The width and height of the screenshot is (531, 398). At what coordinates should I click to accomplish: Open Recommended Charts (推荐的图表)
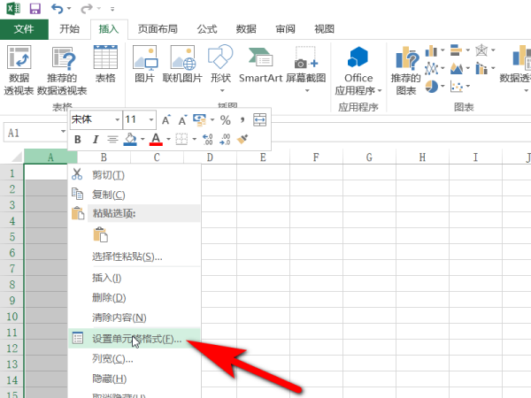(x=406, y=71)
